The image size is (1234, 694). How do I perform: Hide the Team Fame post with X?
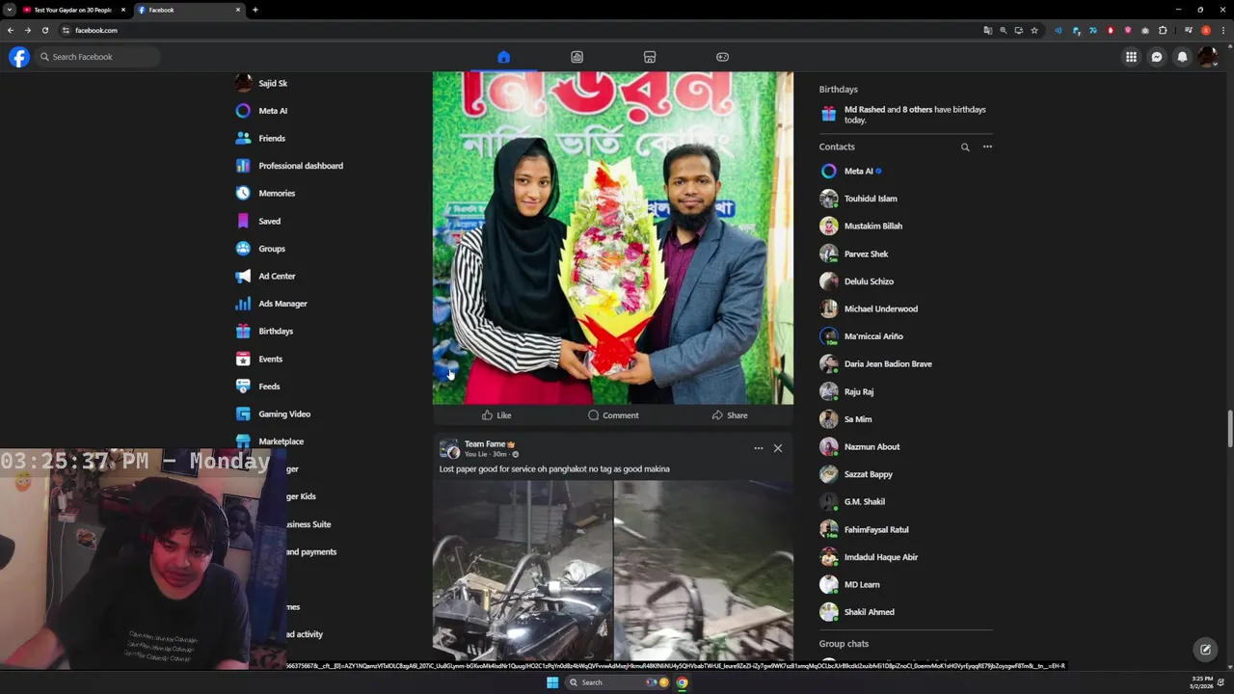[778, 448]
